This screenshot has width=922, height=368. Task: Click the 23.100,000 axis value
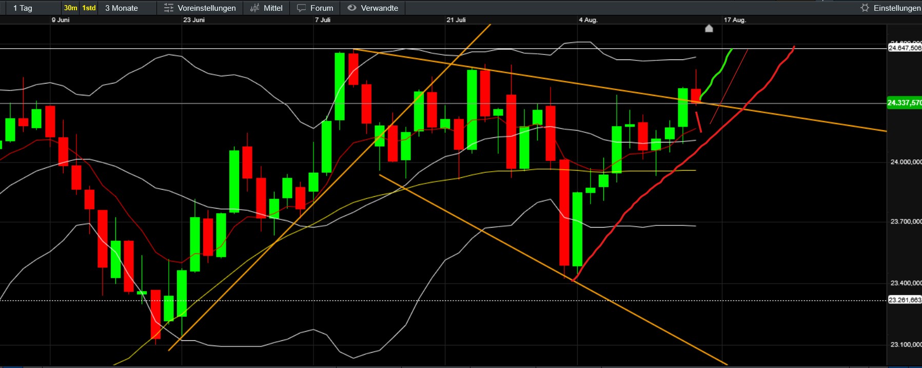906,344
